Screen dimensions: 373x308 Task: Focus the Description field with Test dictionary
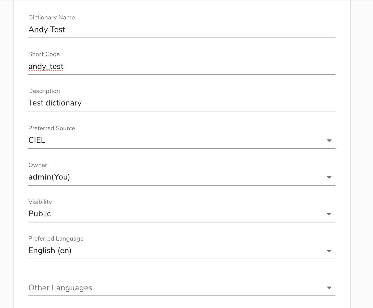click(182, 103)
